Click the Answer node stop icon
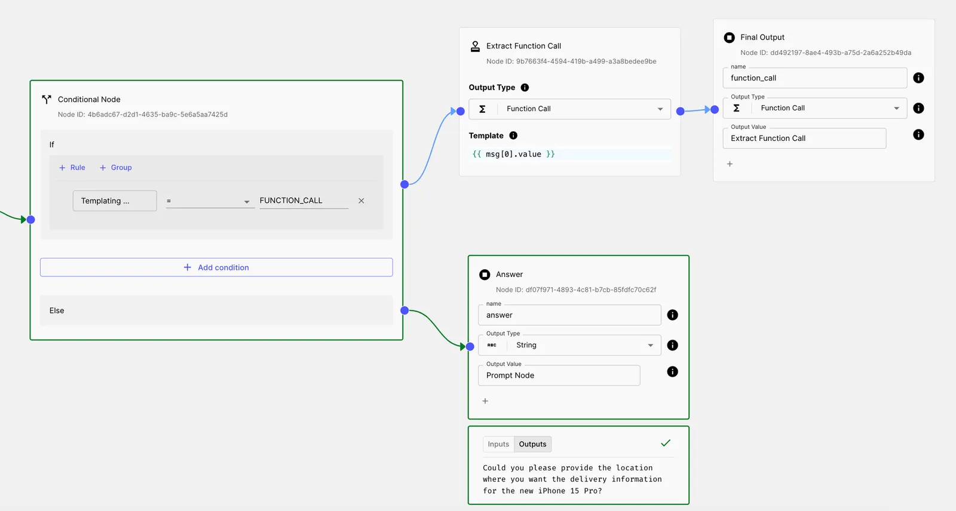Image resolution: width=956 pixels, height=511 pixels. [485, 275]
